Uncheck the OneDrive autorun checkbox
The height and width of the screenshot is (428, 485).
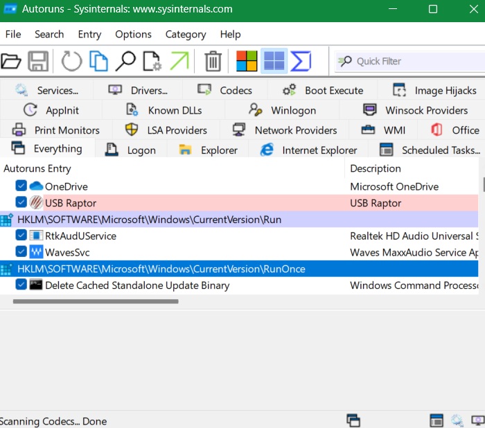click(21, 186)
